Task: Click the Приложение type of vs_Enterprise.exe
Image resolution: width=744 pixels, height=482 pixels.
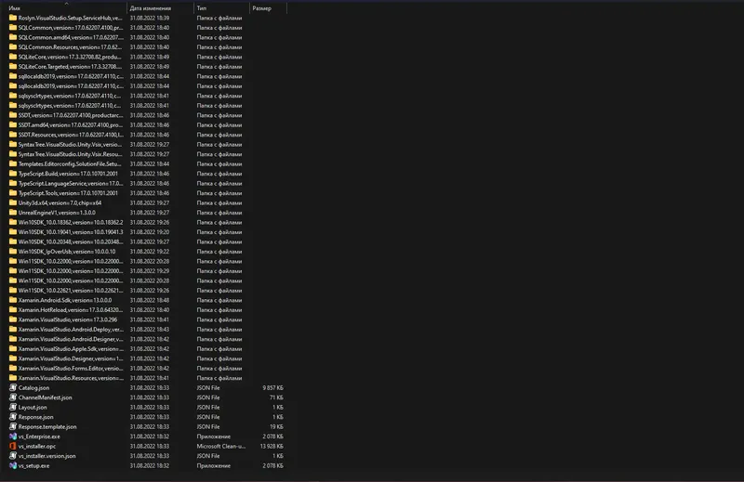Action: [214, 436]
